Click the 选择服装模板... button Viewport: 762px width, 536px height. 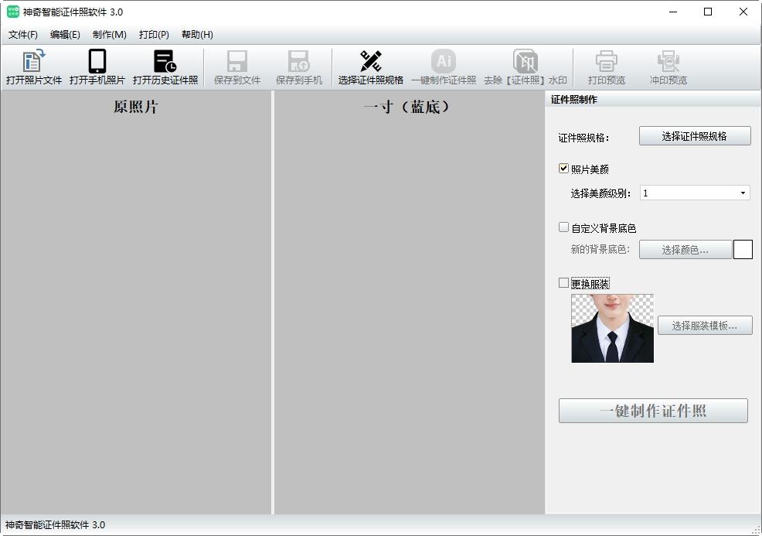pos(705,326)
